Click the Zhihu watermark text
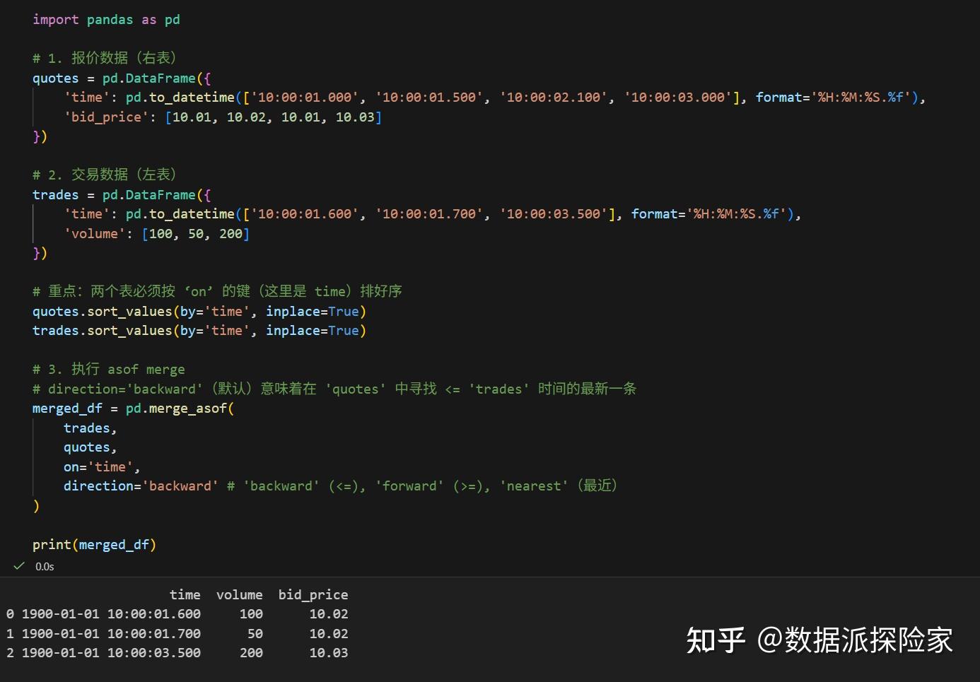The height and width of the screenshot is (682, 980). 819,640
